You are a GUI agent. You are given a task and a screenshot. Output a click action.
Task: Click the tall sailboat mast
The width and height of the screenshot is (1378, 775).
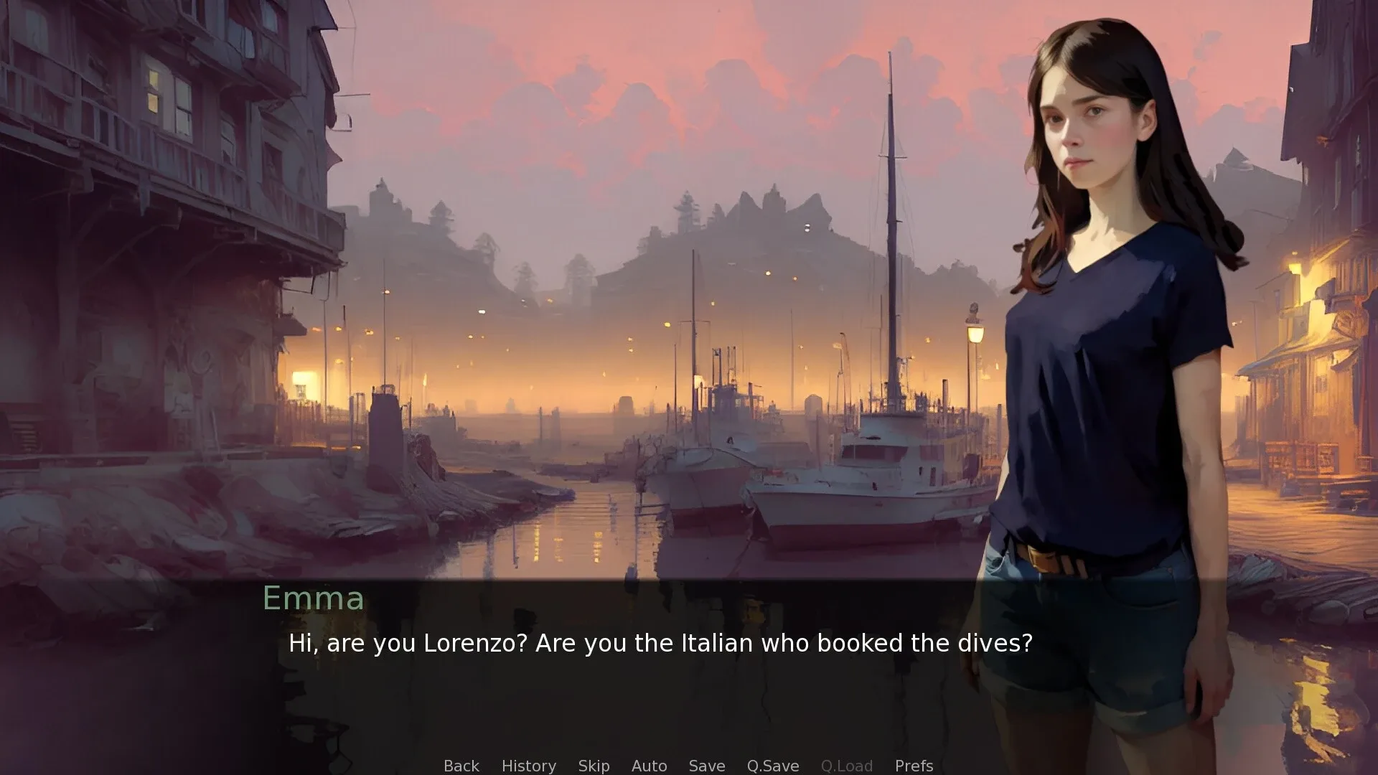tap(891, 230)
